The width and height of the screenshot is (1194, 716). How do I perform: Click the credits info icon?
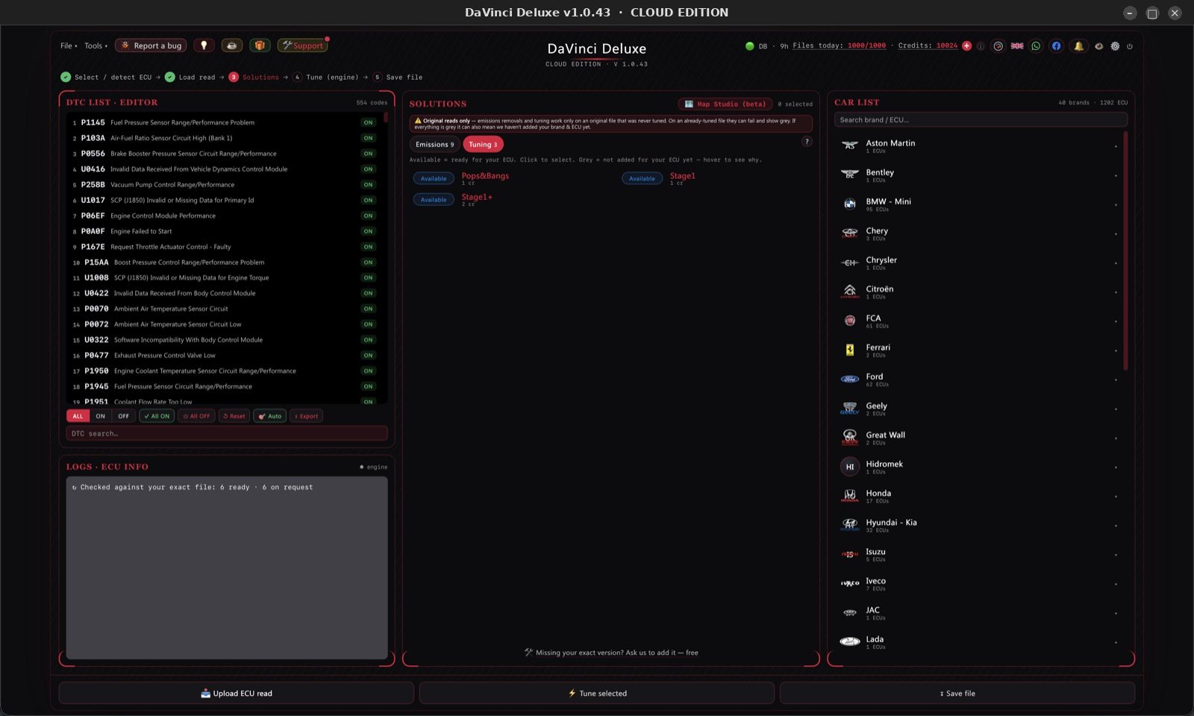pyautogui.click(x=981, y=46)
